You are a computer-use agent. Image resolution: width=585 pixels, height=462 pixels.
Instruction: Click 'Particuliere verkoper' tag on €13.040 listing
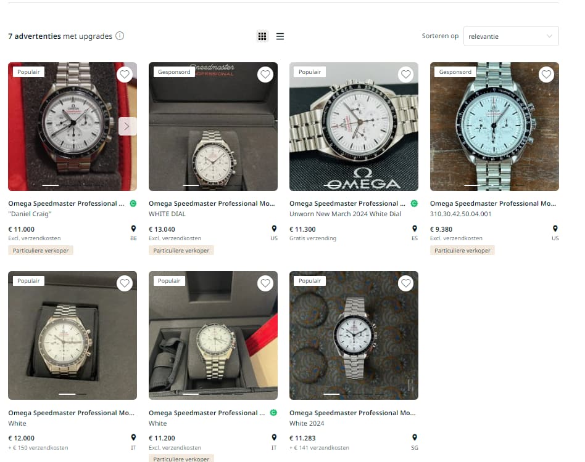pyautogui.click(x=181, y=251)
